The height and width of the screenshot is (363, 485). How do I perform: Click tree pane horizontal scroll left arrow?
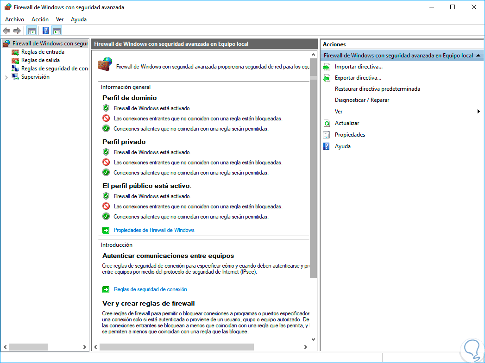coord(5,347)
